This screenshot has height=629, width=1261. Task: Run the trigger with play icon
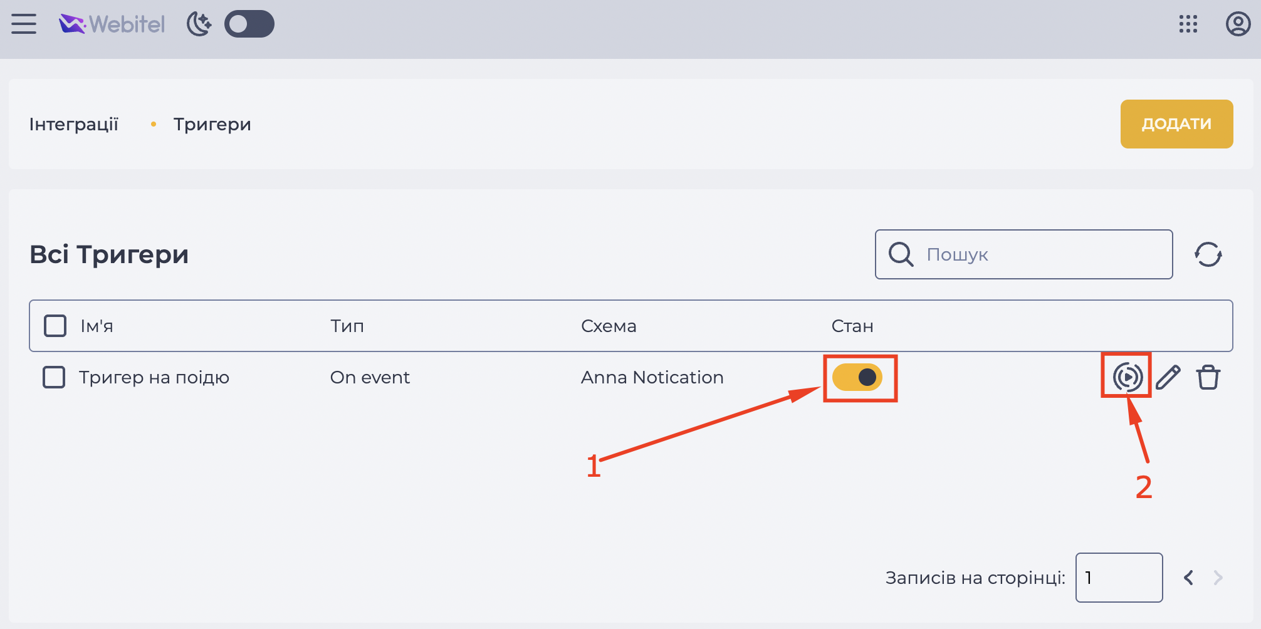1128,377
